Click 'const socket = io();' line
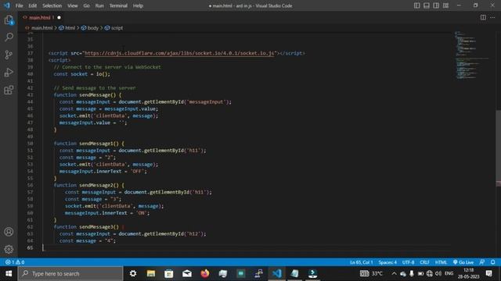 click(x=81, y=74)
